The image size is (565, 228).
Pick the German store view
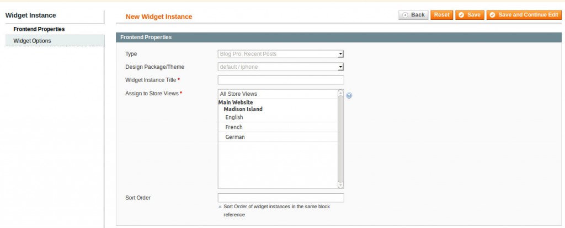point(235,137)
